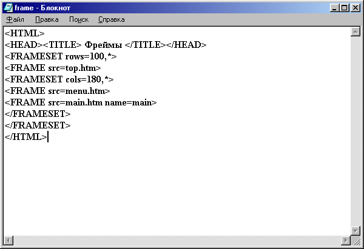
Task: Click the first closing </FRAMESET> line
Action: pos(38,114)
